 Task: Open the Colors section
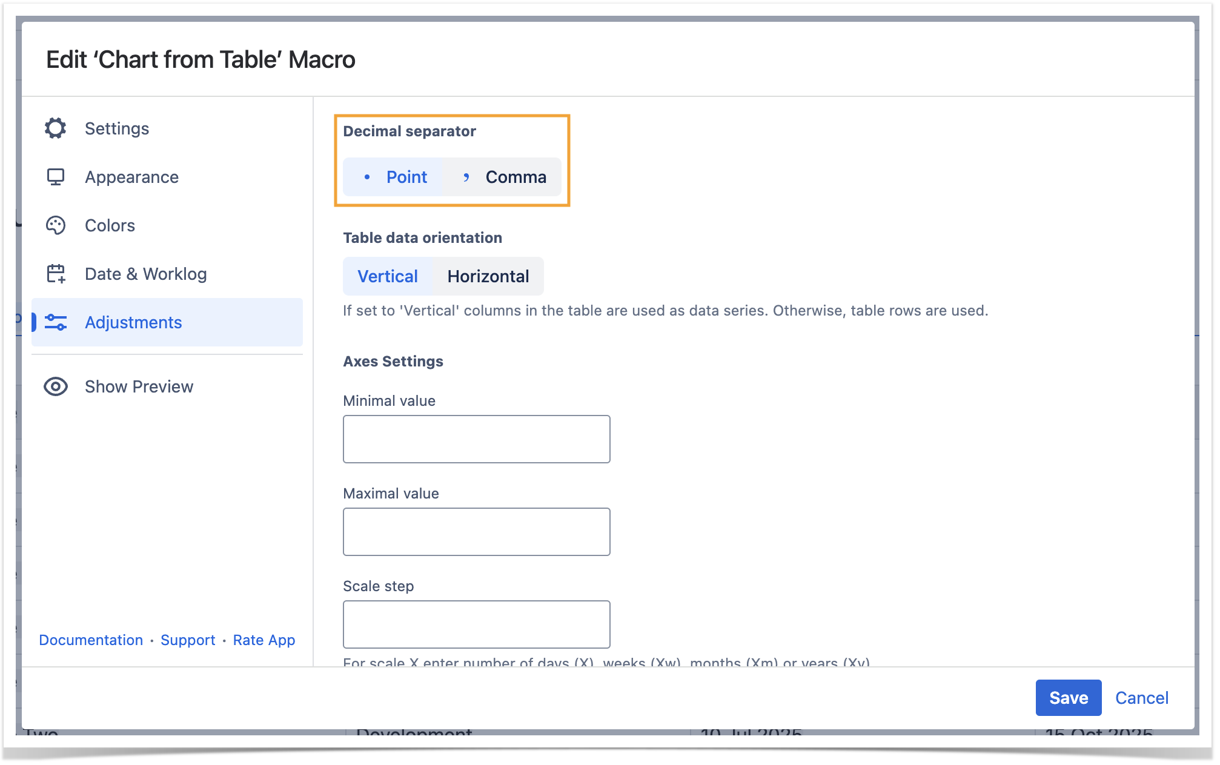coord(110,225)
